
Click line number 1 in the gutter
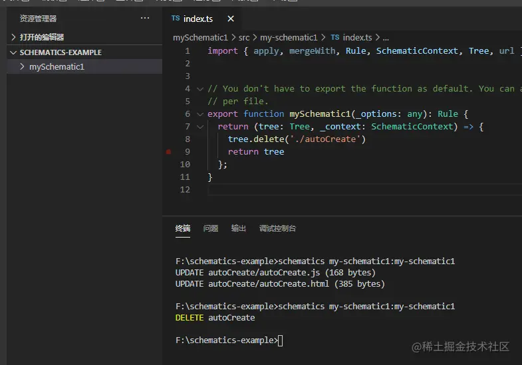point(188,51)
